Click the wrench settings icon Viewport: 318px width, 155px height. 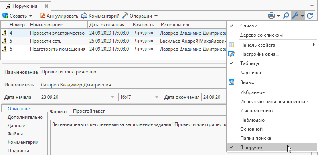click(295, 16)
